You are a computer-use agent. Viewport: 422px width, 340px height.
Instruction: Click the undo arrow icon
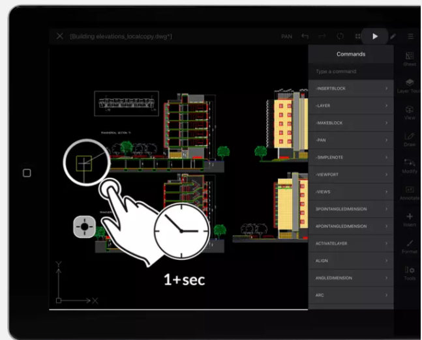[x=305, y=36]
